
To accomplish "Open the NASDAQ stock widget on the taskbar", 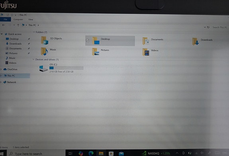I will 156,153.
